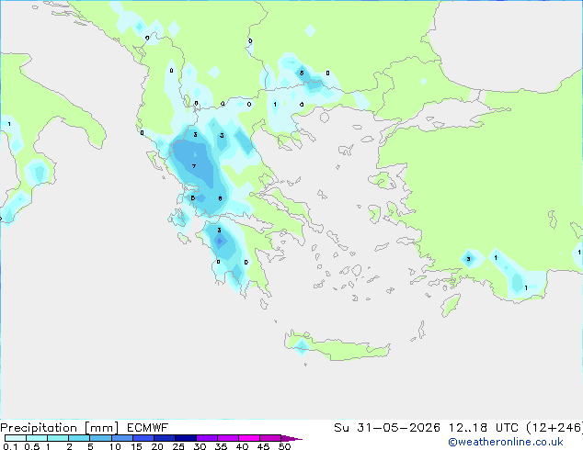Click the 0.5–1 mm legend color swatch
The image size is (583, 450).
(x=37, y=438)
